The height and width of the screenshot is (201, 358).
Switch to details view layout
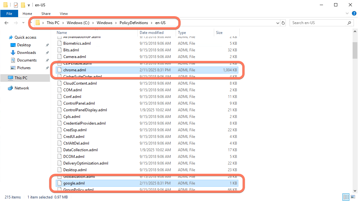(x=346, y=197)
